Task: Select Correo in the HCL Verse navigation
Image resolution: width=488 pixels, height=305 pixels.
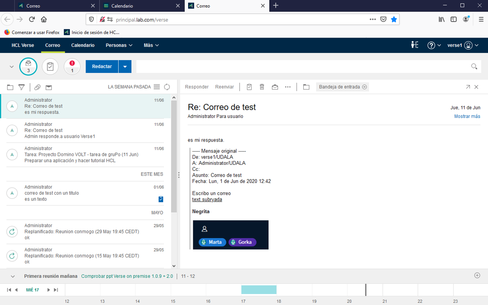Action: pyautogui.click(x=53, y=45)
